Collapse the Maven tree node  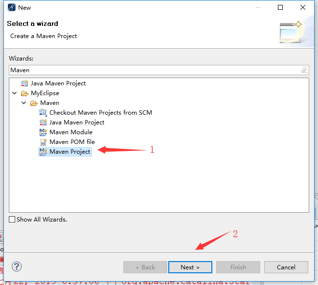[24, 103]
